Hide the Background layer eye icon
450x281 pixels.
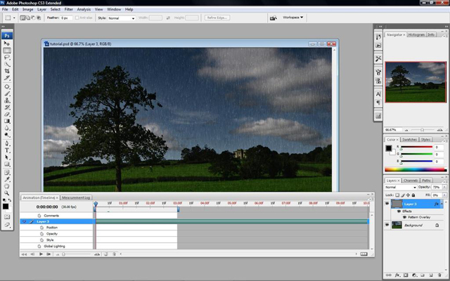387,225
